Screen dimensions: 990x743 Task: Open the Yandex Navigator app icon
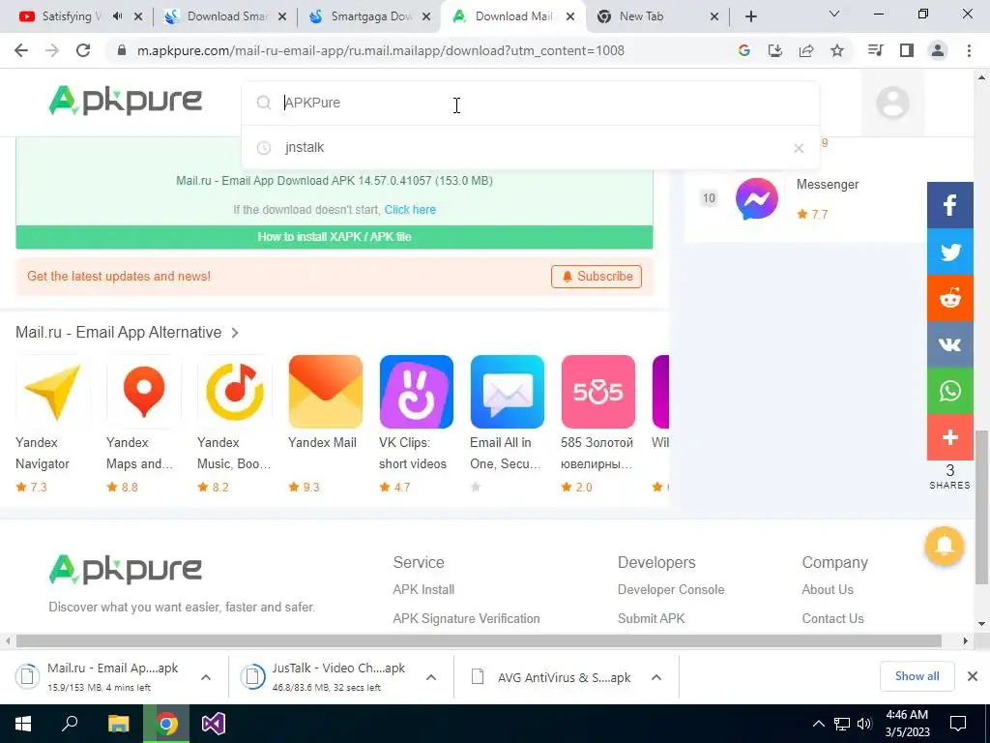pyautogui.click(x=52, y=392)
